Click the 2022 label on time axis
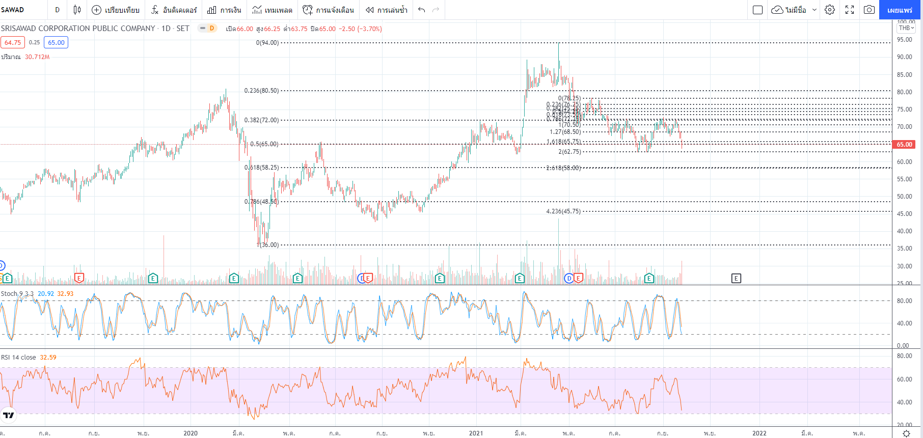The height and width of the screenshot is (438, 923). (x=759, y=433)
